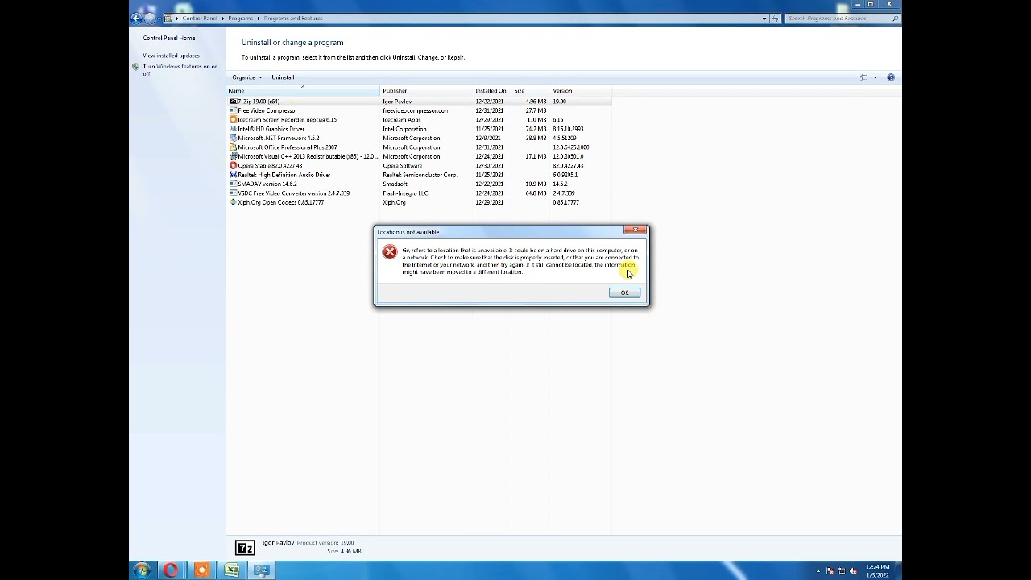This screenshot has height=580, width=1031.
Task: Open View installed updates link
Action: tap(171, 56)
